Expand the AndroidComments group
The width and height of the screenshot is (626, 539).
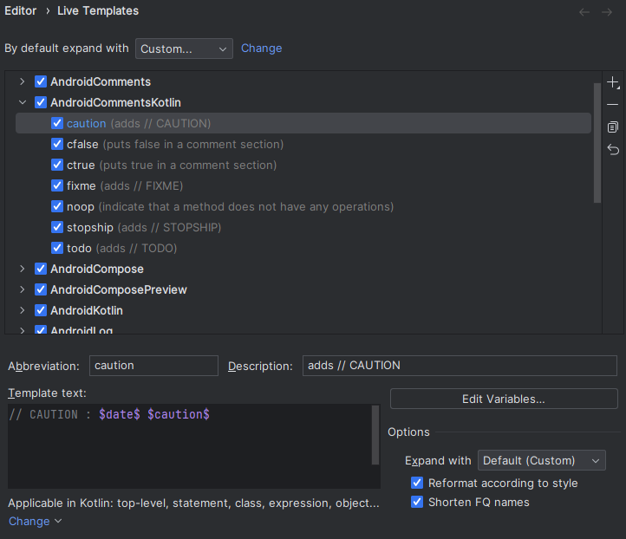pos(23,81)
